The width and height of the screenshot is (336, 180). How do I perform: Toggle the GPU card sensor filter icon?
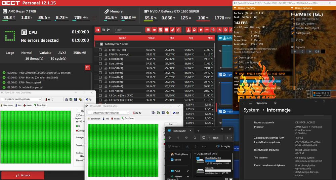click(x=154, y=30)
